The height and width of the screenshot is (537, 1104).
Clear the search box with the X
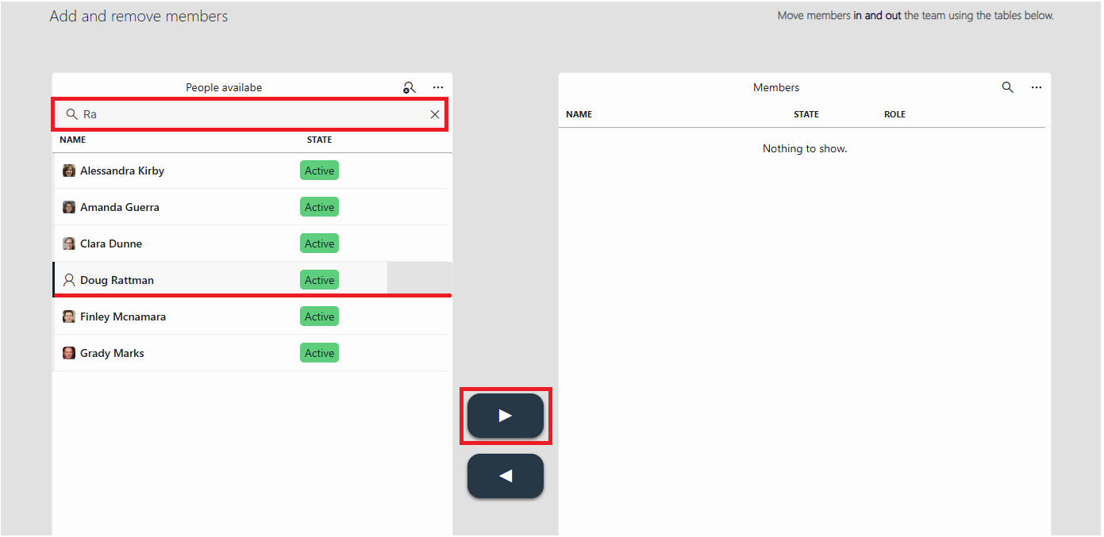pos(435,114)
